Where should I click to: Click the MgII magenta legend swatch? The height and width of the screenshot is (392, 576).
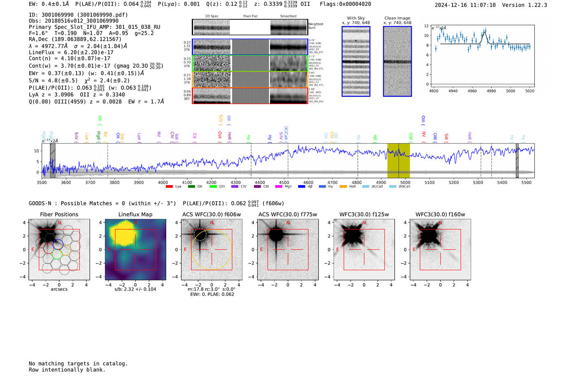click(279, 187)
